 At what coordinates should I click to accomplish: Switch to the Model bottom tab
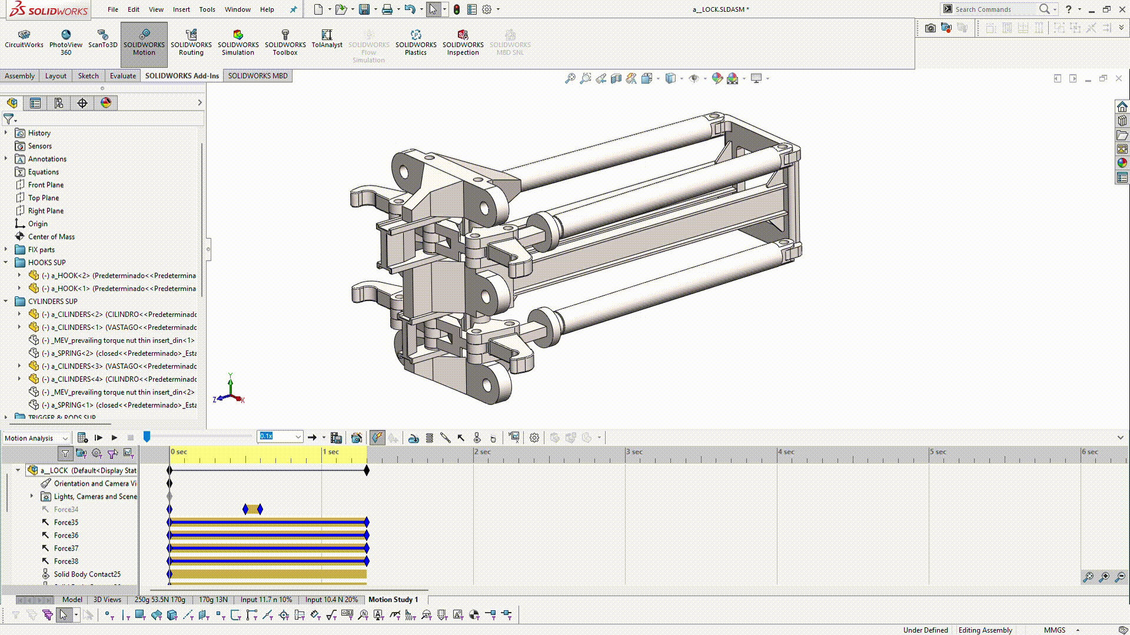point(72,600)
